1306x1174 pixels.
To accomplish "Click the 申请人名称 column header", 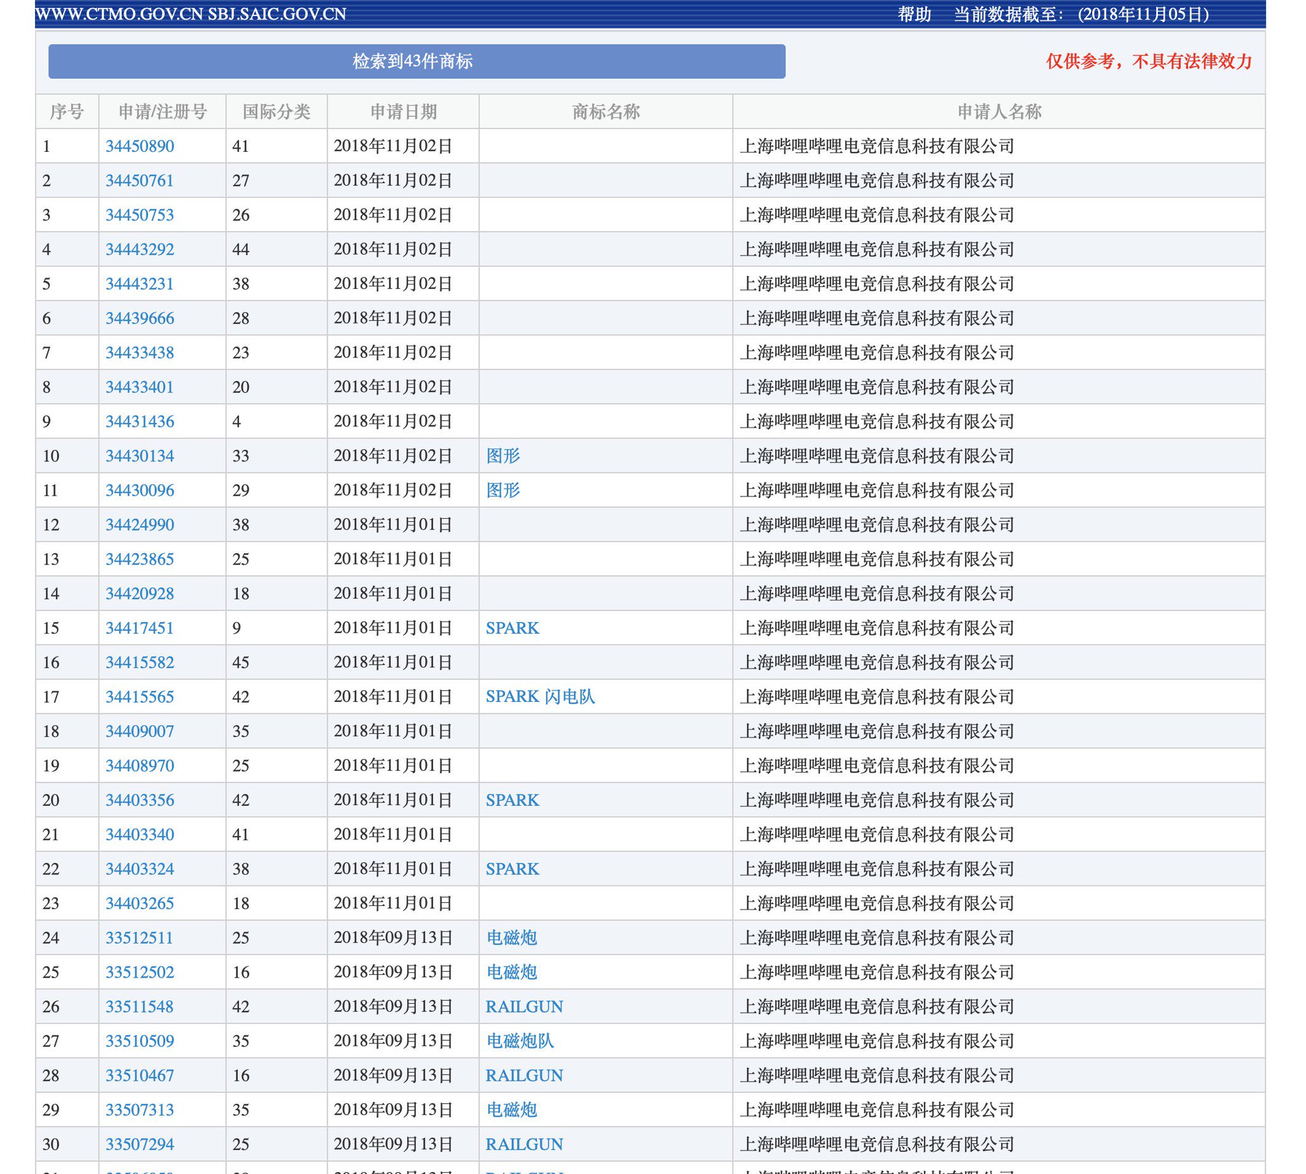I will [x=999, y=112].
